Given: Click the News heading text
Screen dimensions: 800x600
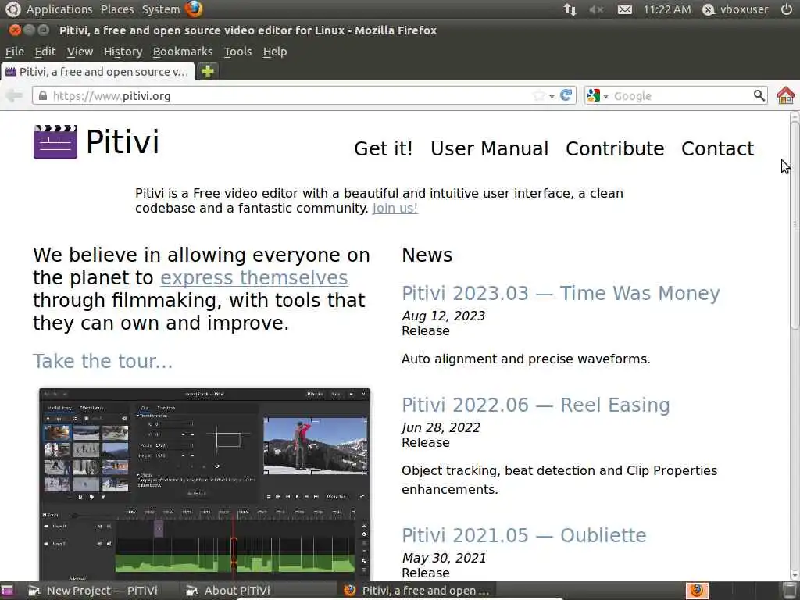Looking at the screenshot, I should point(427,255).
